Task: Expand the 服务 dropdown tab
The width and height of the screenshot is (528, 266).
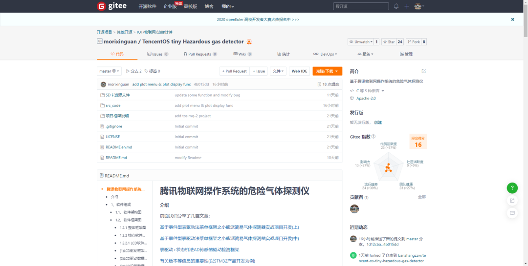Action: click(x=365, y=54)
